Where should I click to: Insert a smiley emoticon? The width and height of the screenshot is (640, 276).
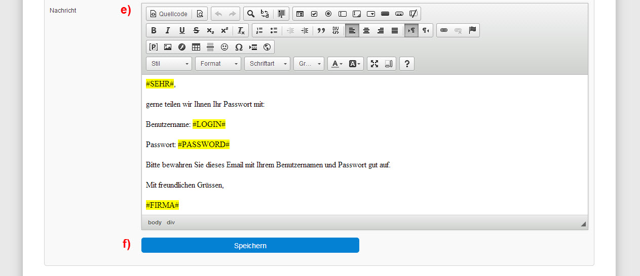point(224,47)
